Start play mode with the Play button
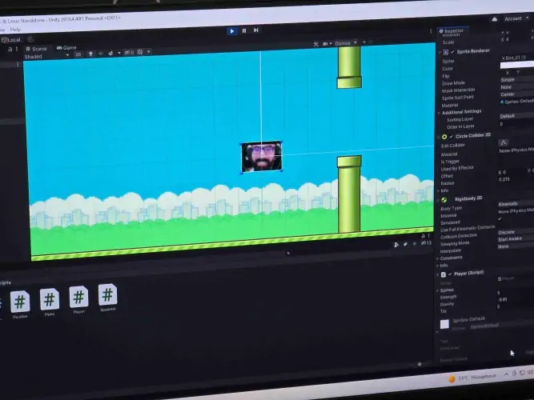Screen dimensions: 534x400 click(x=232, y=31)
